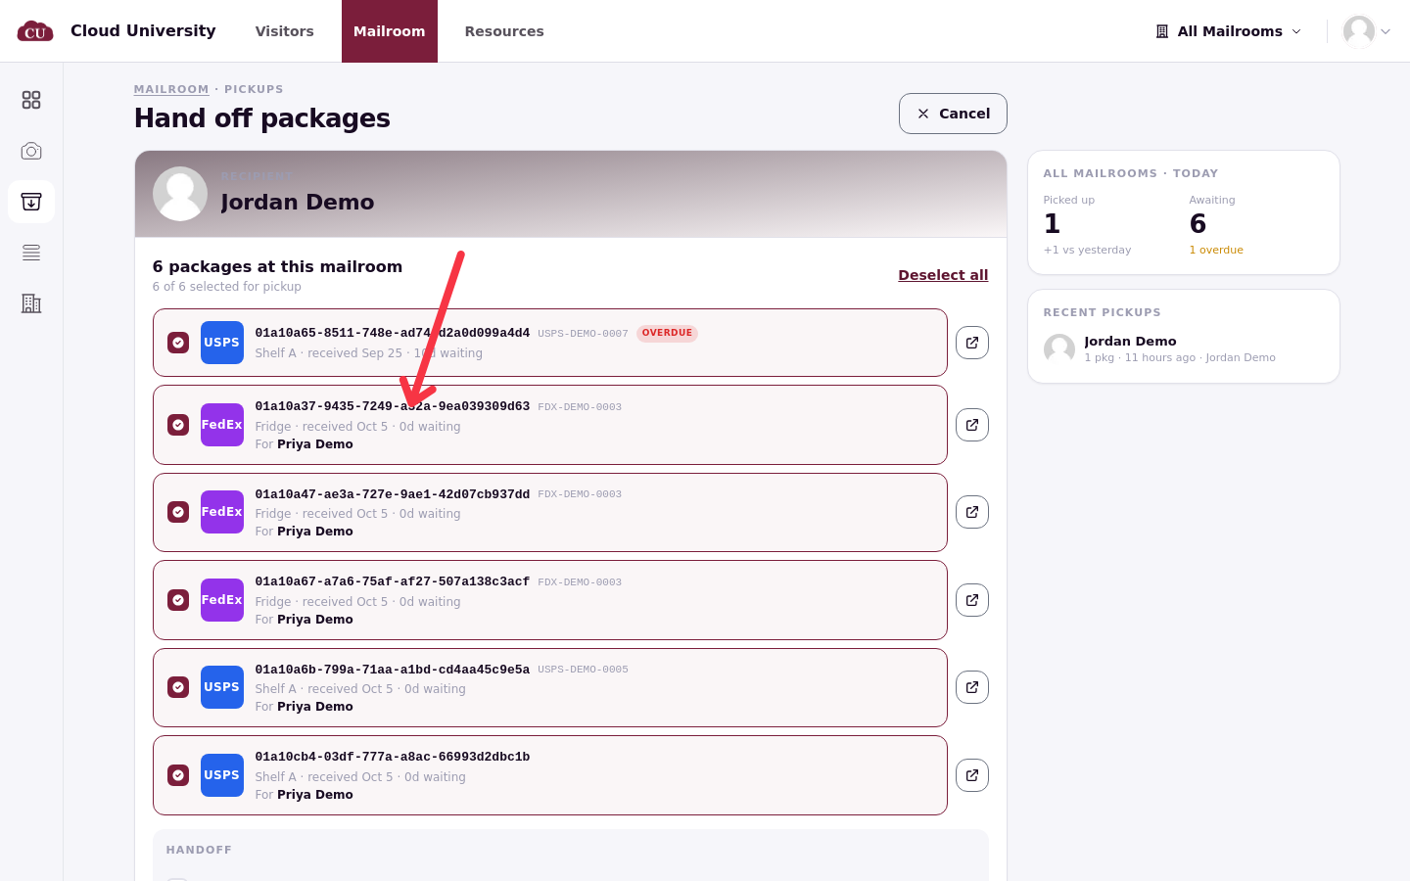Open package 01a10cb4 using its external-link icon

[x=972, y=775]
